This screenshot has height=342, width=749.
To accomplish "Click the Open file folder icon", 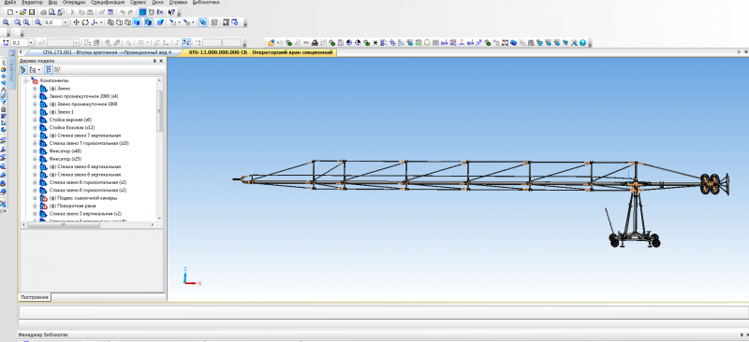I will tap(22, 12).
